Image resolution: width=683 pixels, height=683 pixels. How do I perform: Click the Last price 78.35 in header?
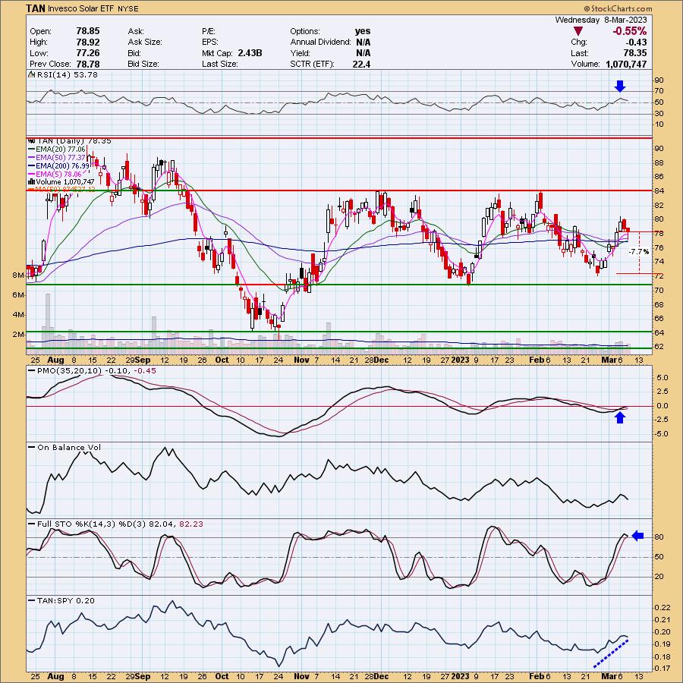click(634, 53)
